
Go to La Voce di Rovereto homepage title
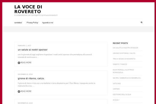[x=28, y=9]
